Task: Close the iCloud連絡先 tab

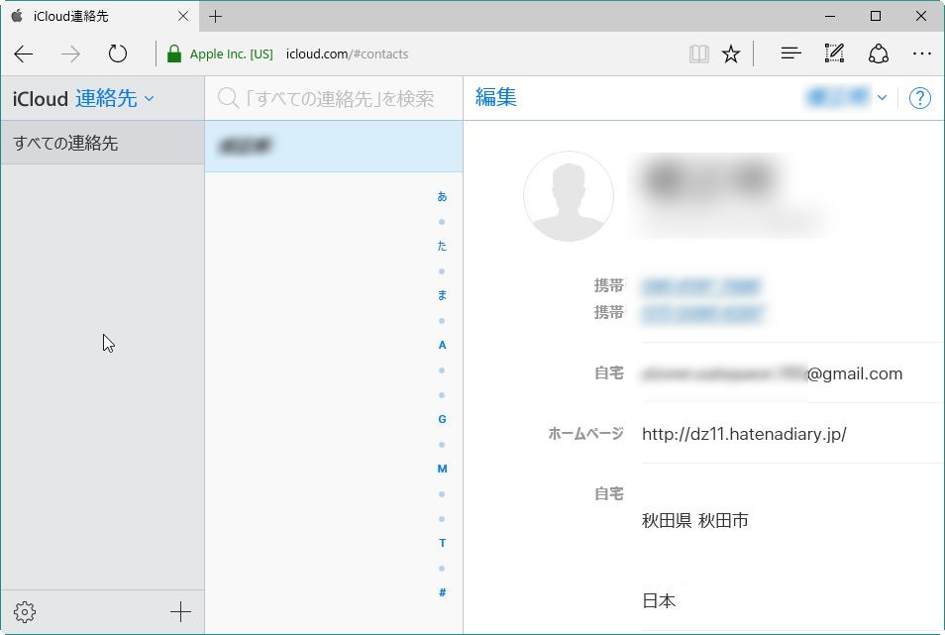Action: (x=183, y=16)
